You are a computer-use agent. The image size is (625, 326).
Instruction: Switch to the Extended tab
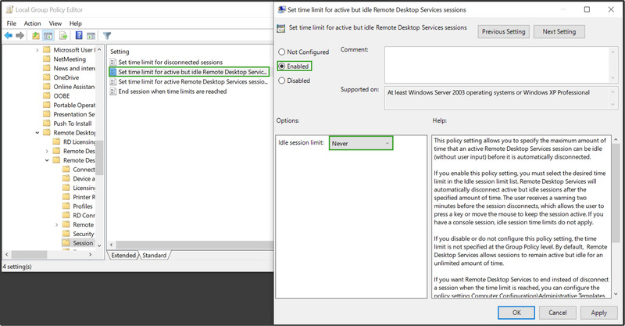tap(123, 256)
